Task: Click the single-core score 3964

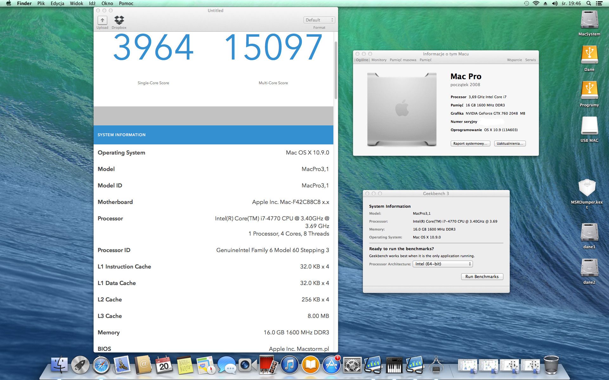Action: (x=153, y=47)
